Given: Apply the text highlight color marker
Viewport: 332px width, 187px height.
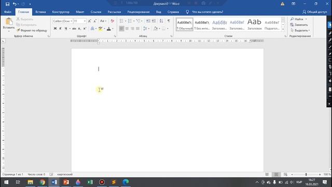Looking at the screenshot, I should pyautogui.click(x=100, y=29).
